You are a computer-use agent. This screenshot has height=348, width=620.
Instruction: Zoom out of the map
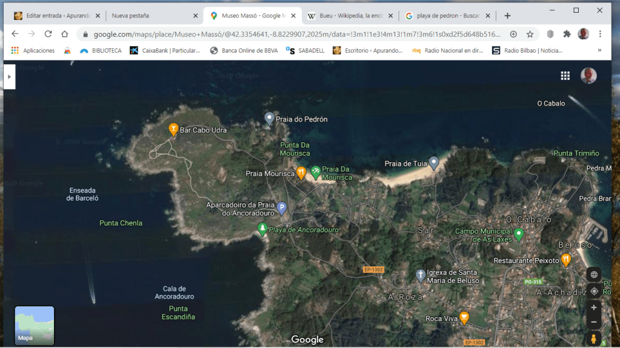[x=593, y=322]
